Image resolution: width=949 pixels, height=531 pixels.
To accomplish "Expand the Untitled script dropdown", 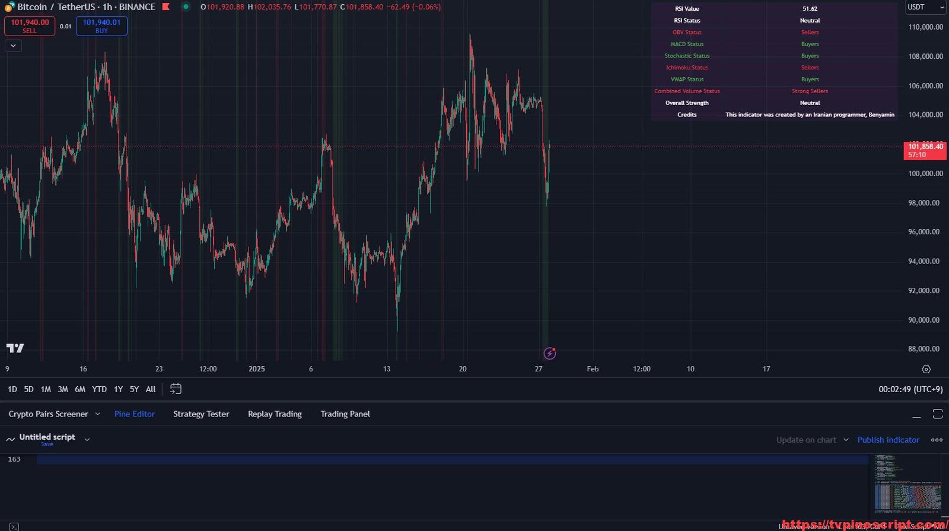I will click(x=87, y=440).
